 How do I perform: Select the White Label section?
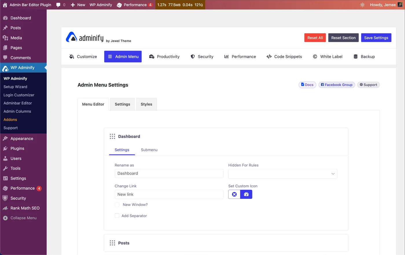tap(327, 56)
